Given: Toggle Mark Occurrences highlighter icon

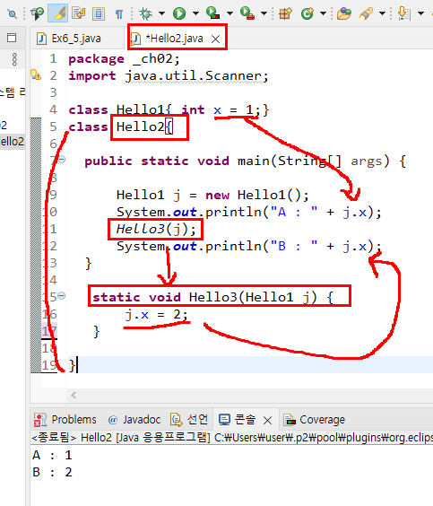Looking at the screenshot, I should click(57, 13).
